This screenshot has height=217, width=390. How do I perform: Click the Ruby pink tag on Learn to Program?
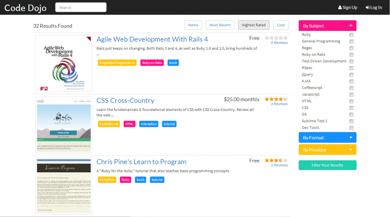coord(125,180)
